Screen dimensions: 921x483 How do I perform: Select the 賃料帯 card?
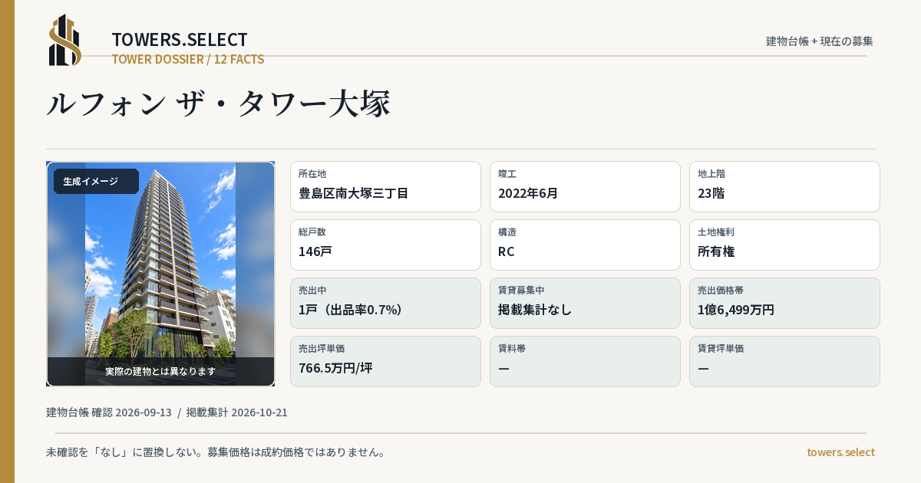point(585,361)
